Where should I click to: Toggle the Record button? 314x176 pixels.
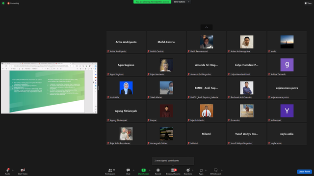[x=158, y=171]
